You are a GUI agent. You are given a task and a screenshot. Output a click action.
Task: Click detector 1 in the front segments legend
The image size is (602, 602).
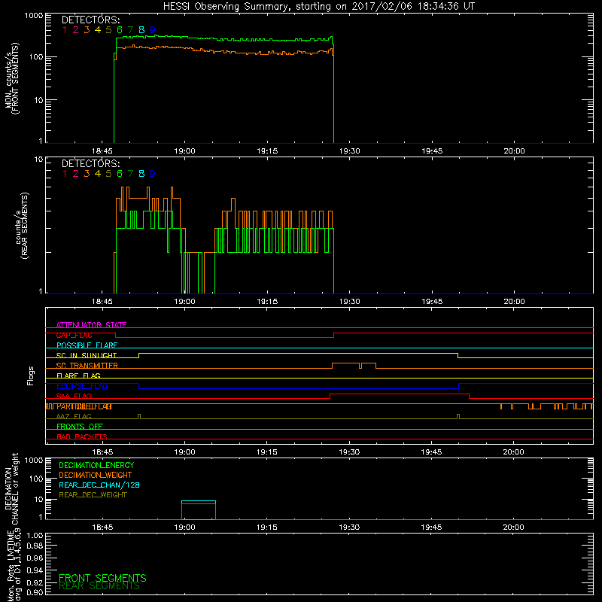pos(65,30)
